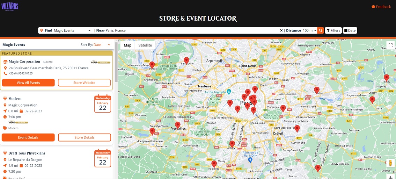Expand the Find Magic Events dropdown
This screenshot has width=396, height=179.
click(72, 30)
